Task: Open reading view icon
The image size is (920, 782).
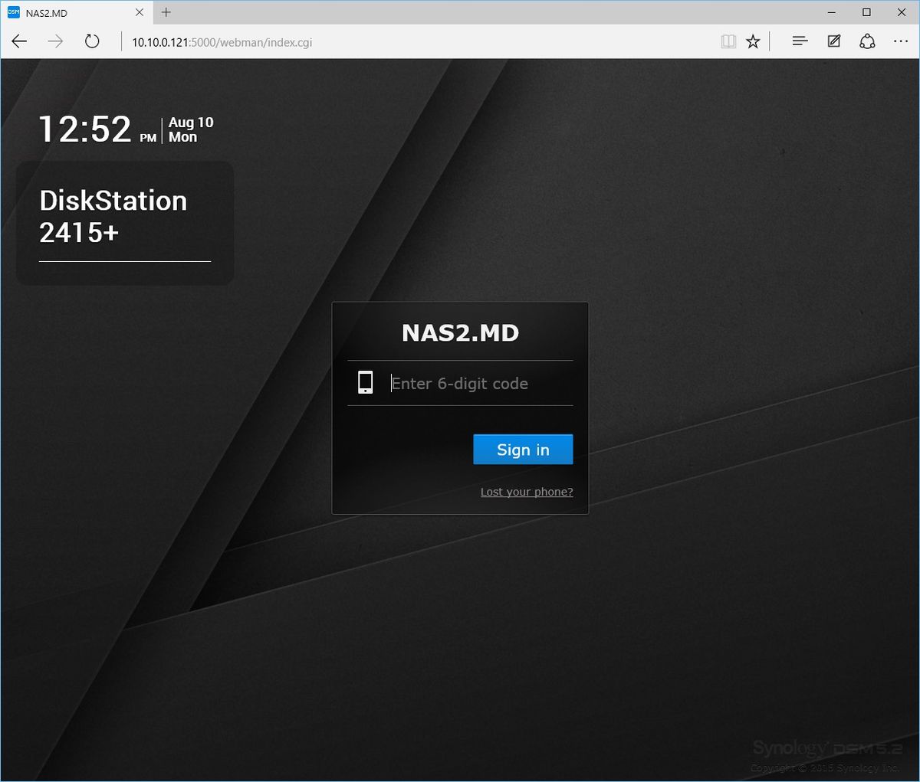Action: point(728,41)
